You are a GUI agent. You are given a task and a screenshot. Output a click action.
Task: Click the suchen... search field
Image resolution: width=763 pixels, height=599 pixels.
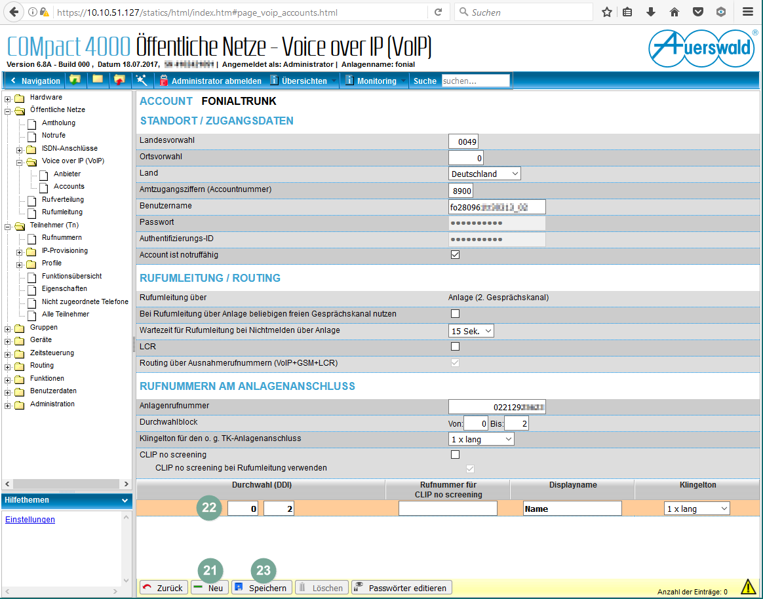point(475,81)
